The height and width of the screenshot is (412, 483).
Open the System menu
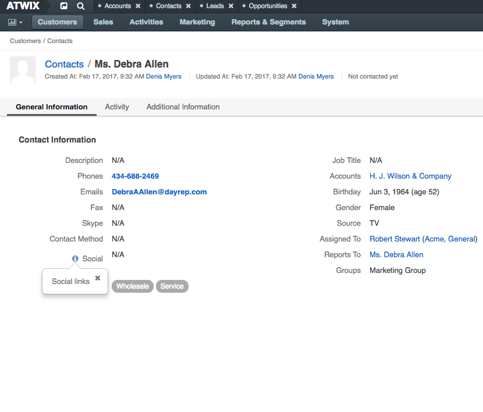coord(335,22)
